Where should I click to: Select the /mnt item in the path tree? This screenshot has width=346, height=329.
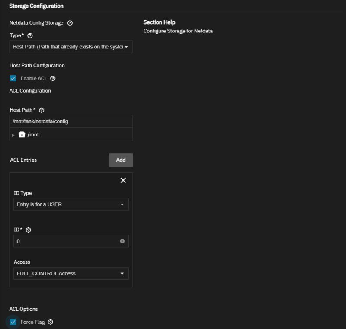click(x=33, y=134)
